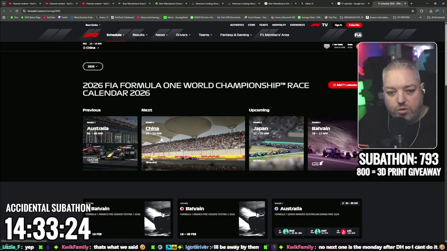Open the Merch - AverageShad bookmark
Screen dimensions: 447x251
pos(175,17)
